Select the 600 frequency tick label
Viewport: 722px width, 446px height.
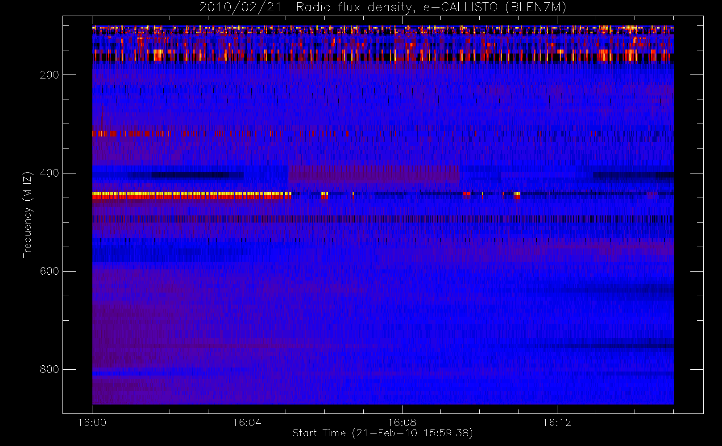click(x=50, y=271)
